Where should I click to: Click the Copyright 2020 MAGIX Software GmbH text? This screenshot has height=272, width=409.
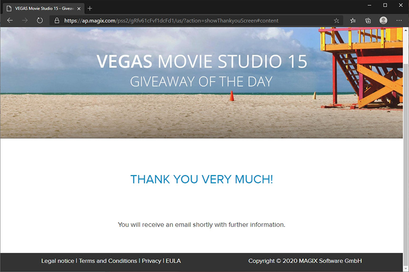click(x=305, y=261)
